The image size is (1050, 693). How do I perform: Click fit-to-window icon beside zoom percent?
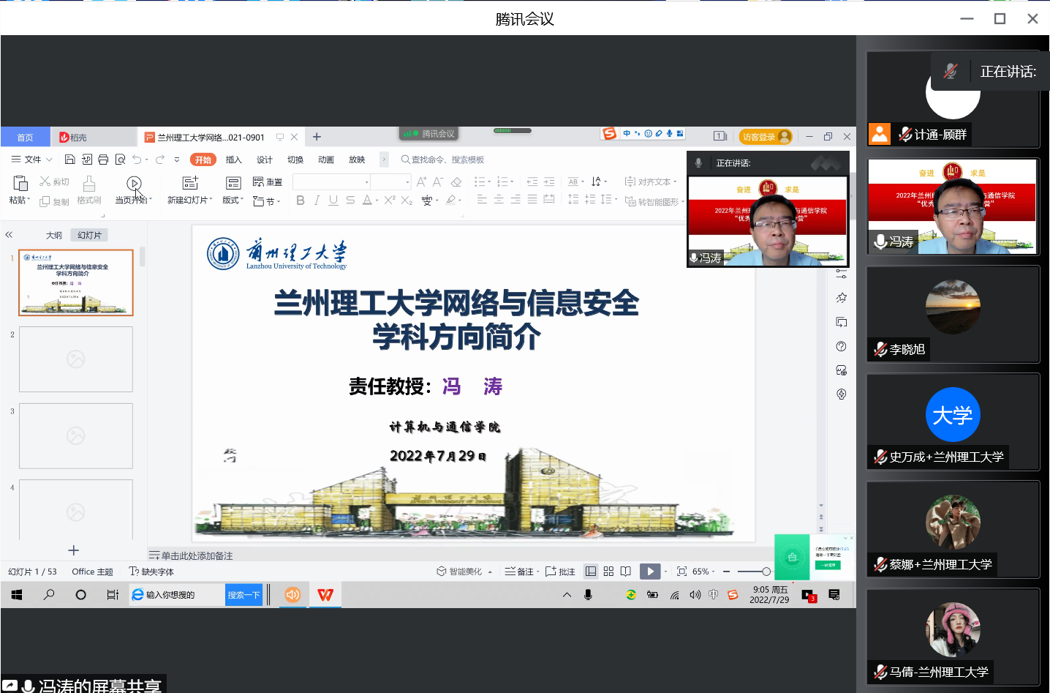pyautogui.click(x=681, y=572)
